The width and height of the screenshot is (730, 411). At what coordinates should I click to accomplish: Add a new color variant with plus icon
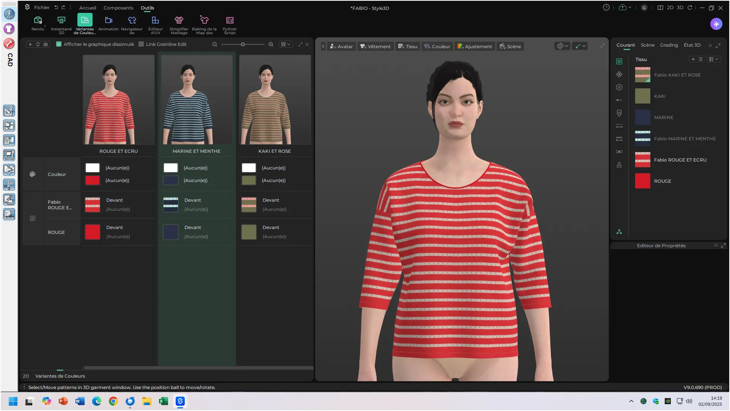30,44
